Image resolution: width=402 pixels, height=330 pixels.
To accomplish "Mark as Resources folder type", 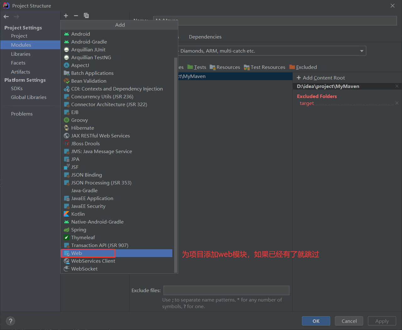I will (225, 67).
